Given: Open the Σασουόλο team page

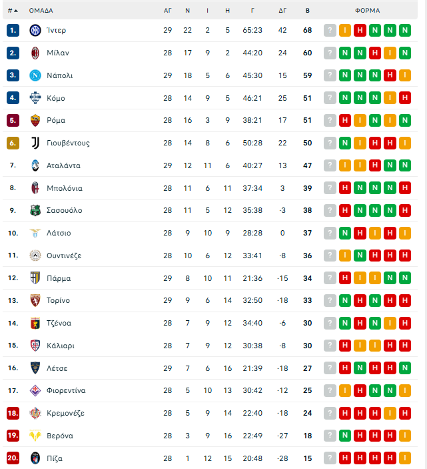Looking at the screenshot, I should point(65,210).
